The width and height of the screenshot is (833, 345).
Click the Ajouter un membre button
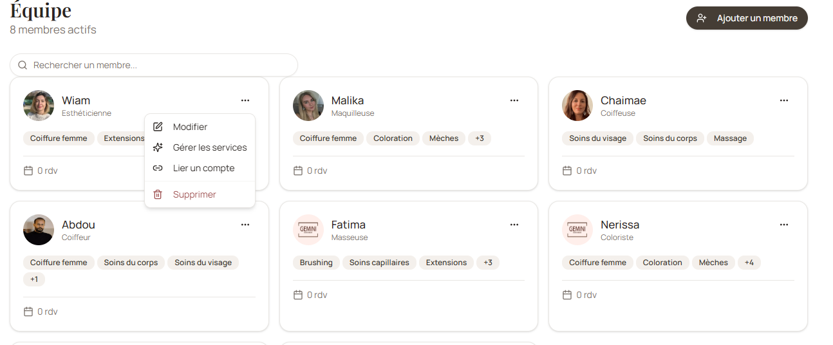(x=747, y=18)
